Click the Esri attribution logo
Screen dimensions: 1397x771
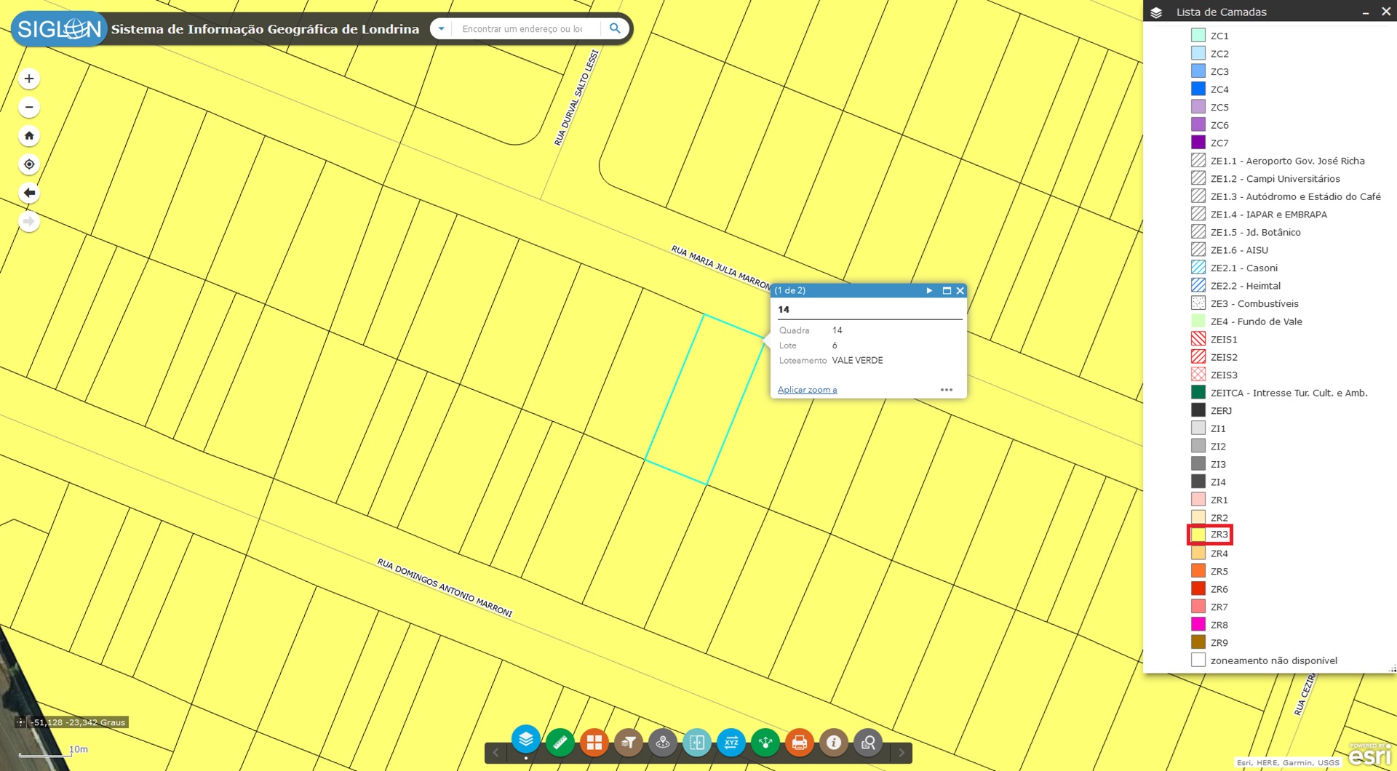(1369, 755)
